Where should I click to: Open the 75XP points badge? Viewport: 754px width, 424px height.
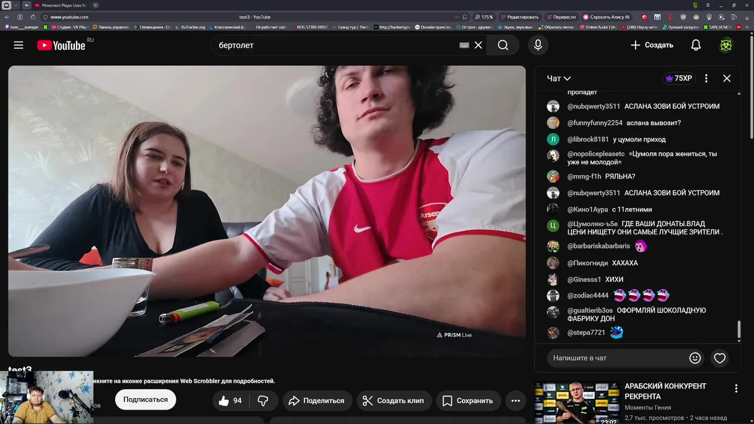[x=679, y=78]
